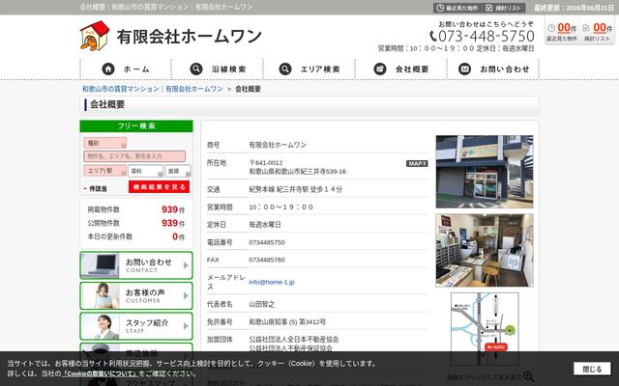Click email link info@home-1.jp
The width and height of the screenshot is (619, 386).
coord(272,282)
